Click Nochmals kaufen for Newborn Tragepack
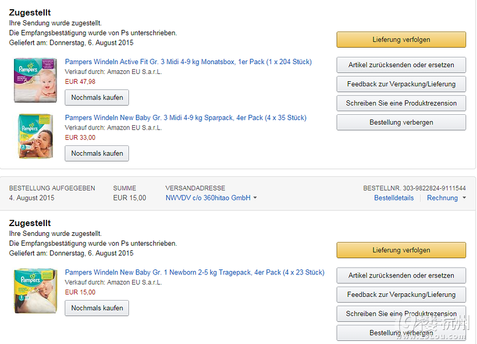This screenshot has width=477, height=344. click(x=97, y=308)
